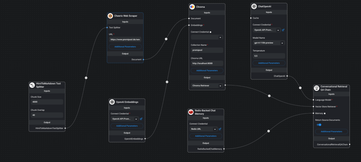The image size is (361, 162).
Task: Click the Temperature input field
Action: click(268, 56)
